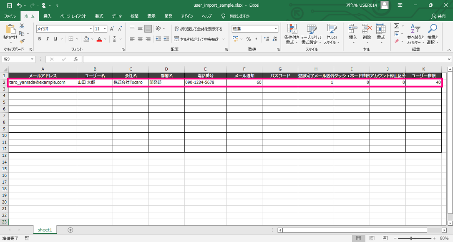Open the メイリオ font name dropdown

tap(91, 29)
